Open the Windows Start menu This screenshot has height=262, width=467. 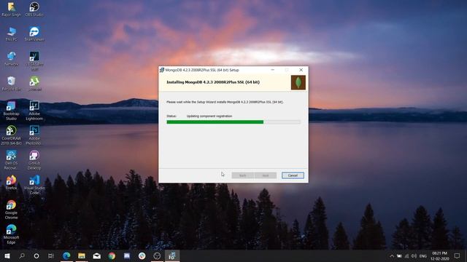[x=7, y=255]
